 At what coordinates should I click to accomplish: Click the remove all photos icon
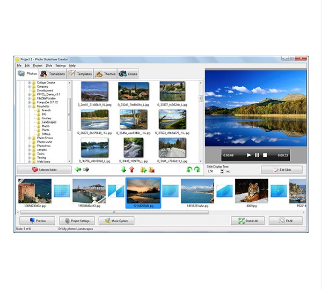pyautogui.click(x=151, y=170)
